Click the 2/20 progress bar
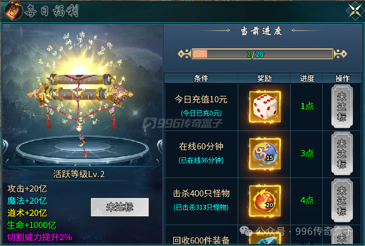 pos(262,54)
